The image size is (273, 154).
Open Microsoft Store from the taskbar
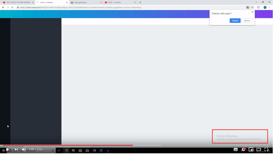(80, 150)
